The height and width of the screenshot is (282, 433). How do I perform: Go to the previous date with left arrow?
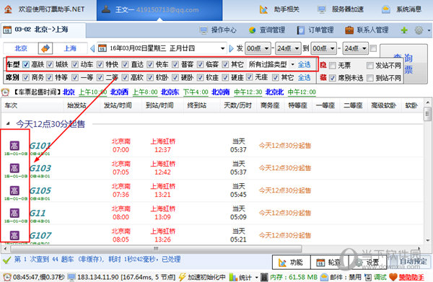(92, 48)
